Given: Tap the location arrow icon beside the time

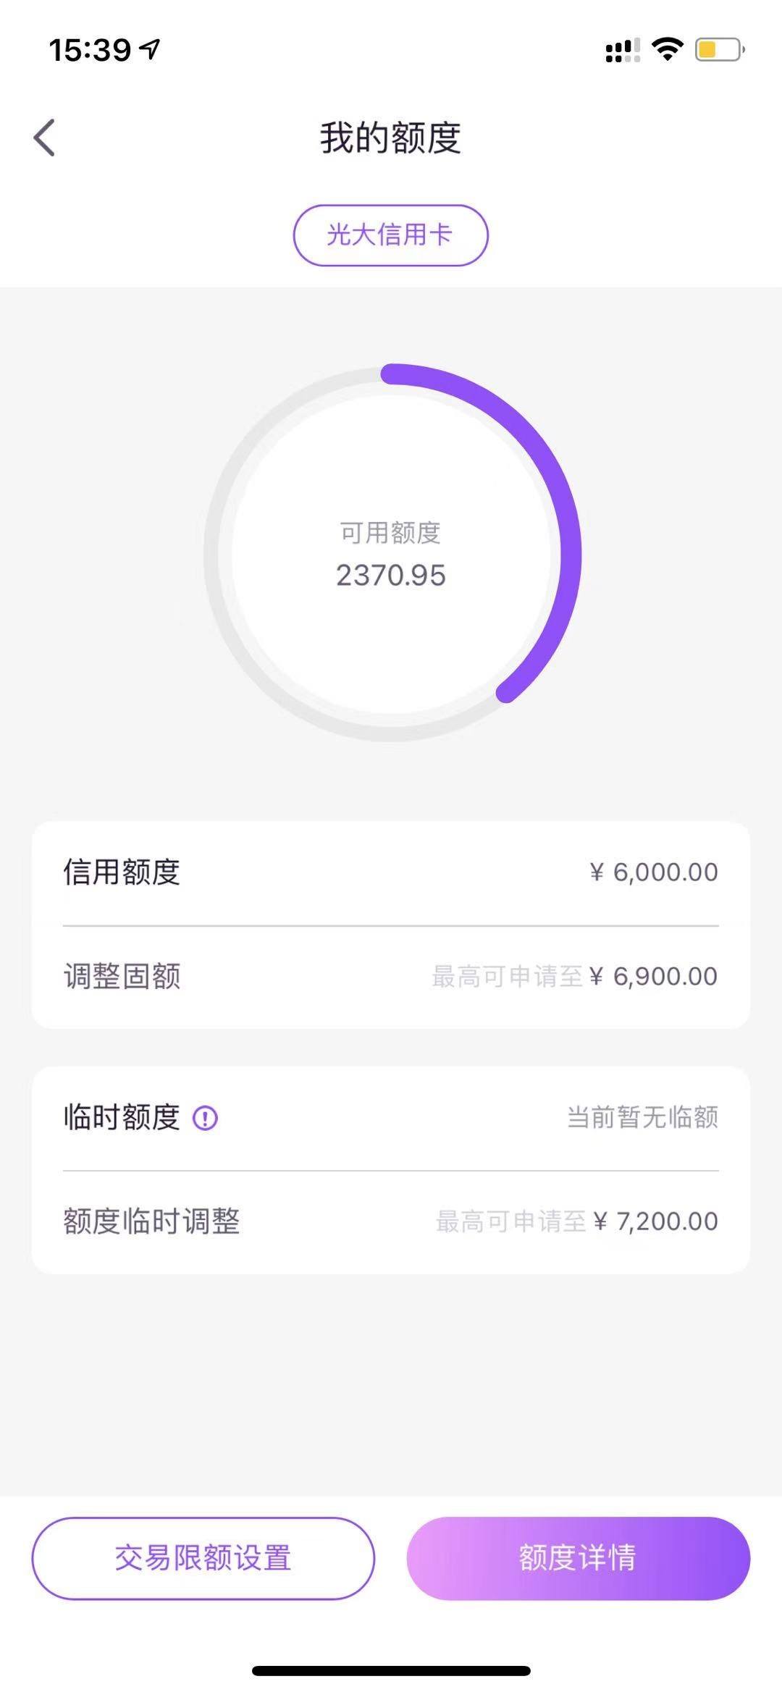Looking at the screenshot, I should click(x=150, y=49).
